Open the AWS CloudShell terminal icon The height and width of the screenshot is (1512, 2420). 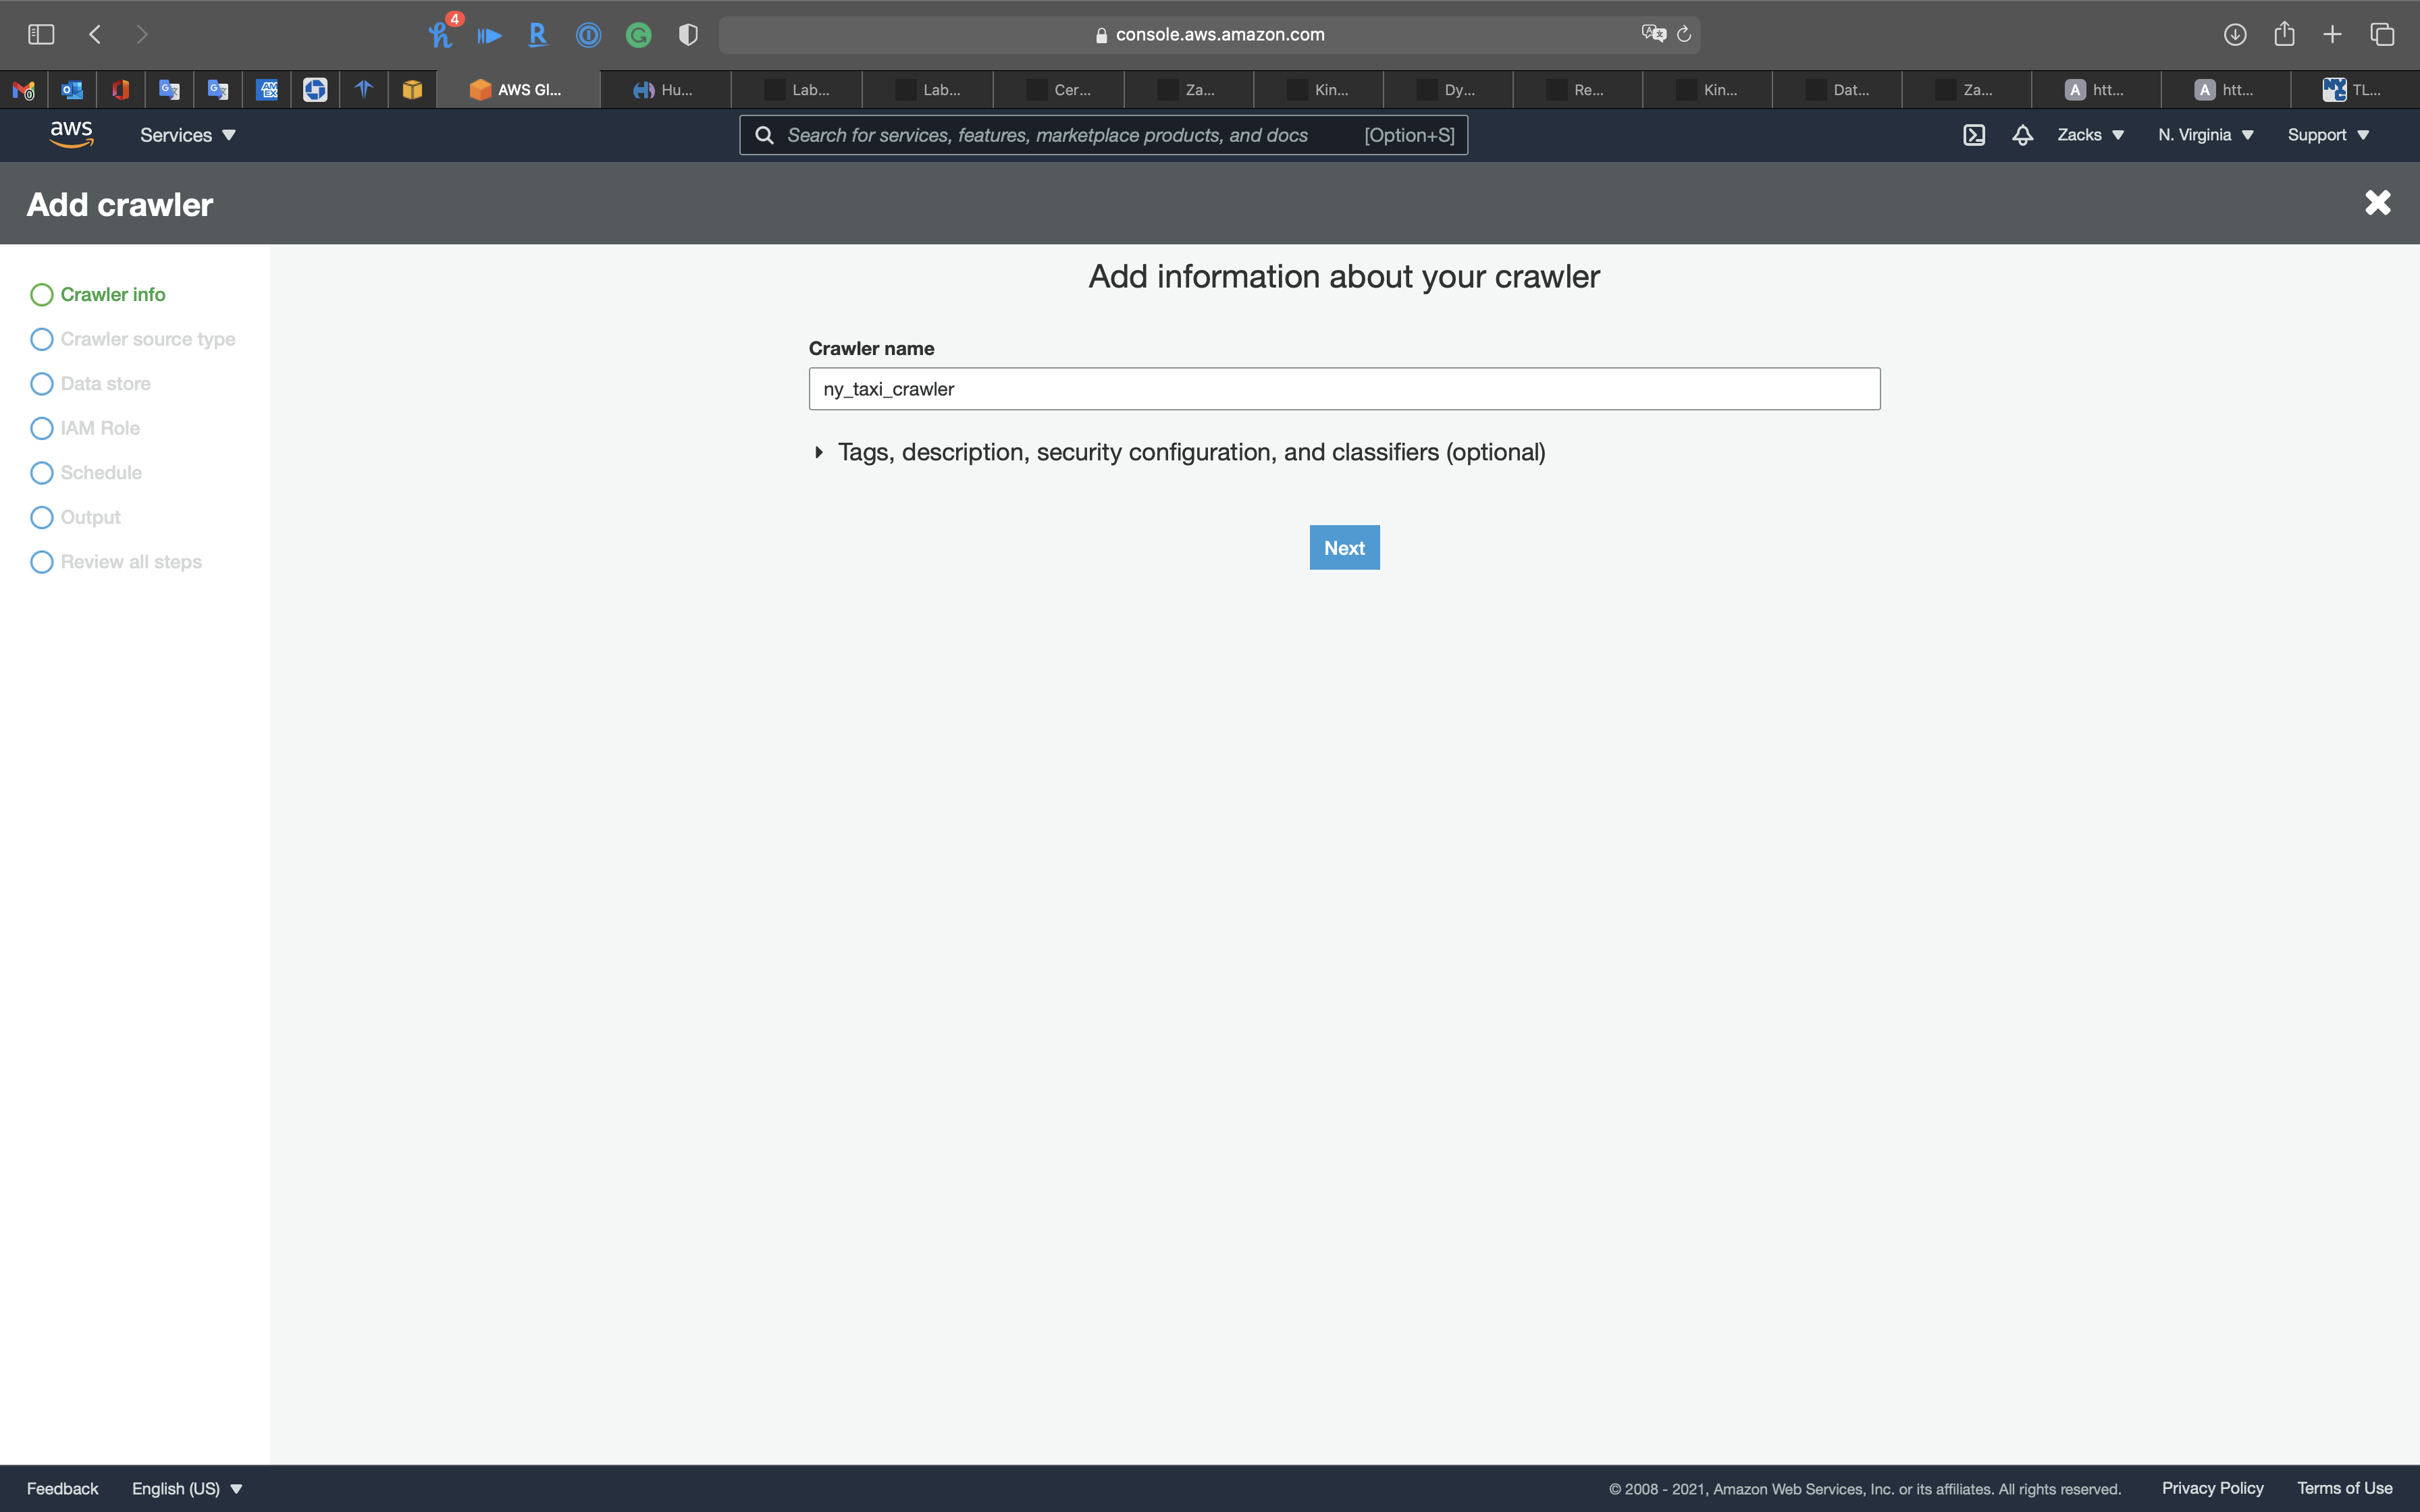(1973, 135)
